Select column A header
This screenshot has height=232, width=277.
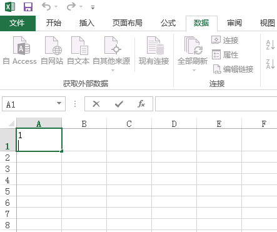tap(39, 124)
